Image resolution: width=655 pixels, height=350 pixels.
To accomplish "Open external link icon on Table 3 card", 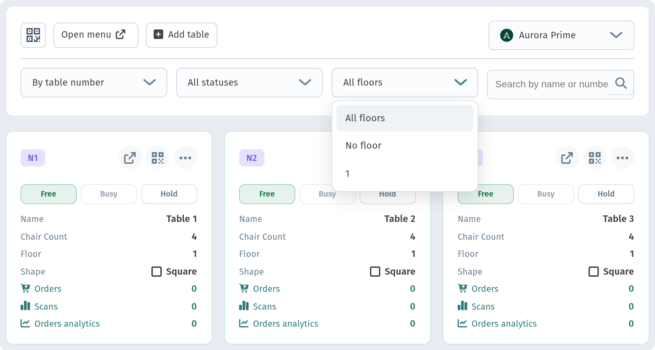I will pos(567,158).
